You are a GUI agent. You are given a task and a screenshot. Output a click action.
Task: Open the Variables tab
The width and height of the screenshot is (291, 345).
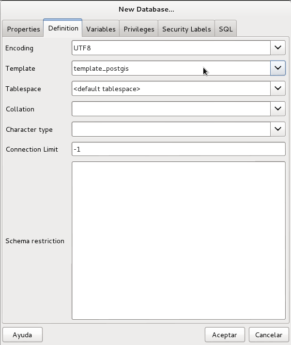coord(101,29)
